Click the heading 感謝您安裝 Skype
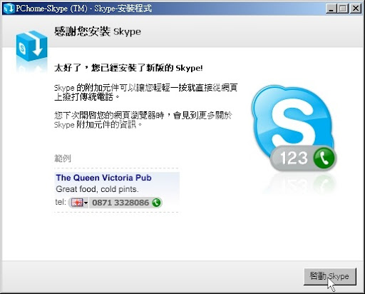The height and width of the screenshot is (294, 365). point(98,31)
